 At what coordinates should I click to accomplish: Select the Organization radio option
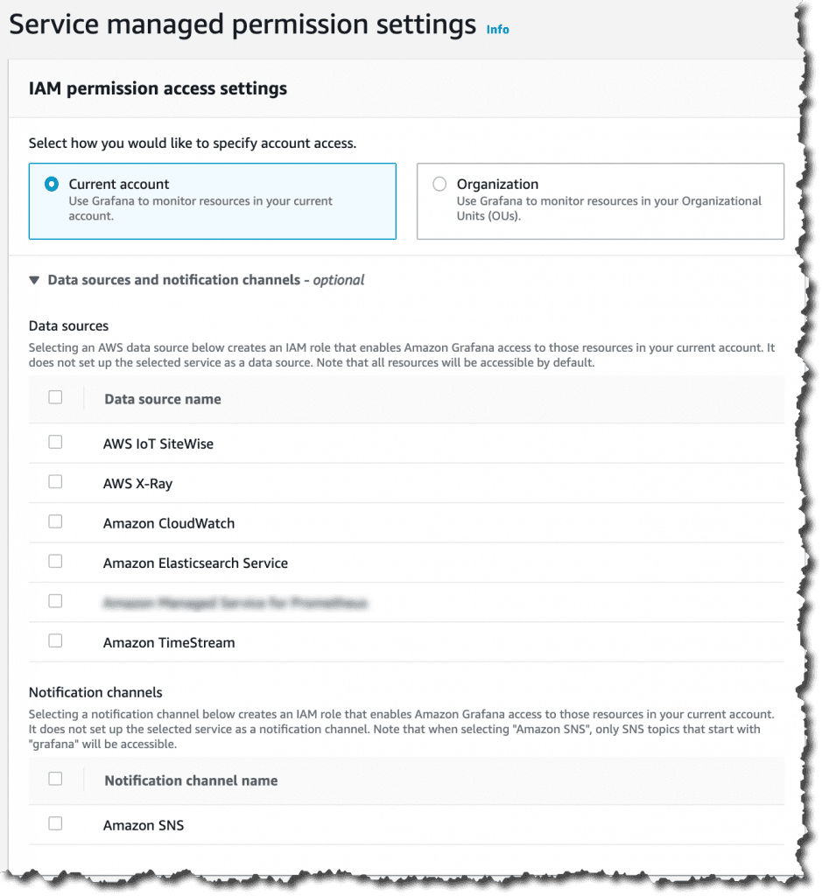click(x=439, y=185)
